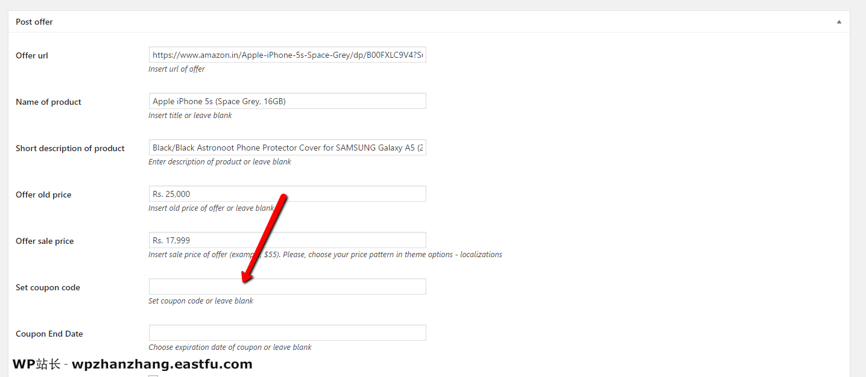This screenshot has height=377, width=866.
Task: Click the 'Offer old price' label
Action: click(43, 195)
